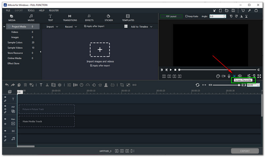This screenshot has height=157, width=265.
Task: Click the freeze frame snowflake icon
Action: [59, 85]
